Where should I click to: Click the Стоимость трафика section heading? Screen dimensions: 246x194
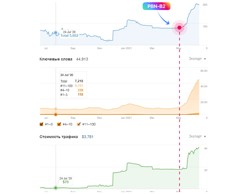59,137
